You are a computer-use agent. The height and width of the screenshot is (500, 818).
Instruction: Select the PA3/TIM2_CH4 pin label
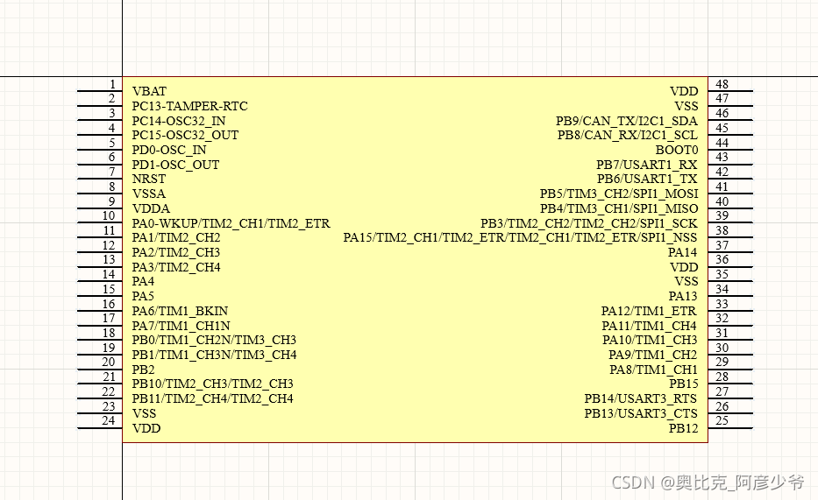(x=176, y=267)
